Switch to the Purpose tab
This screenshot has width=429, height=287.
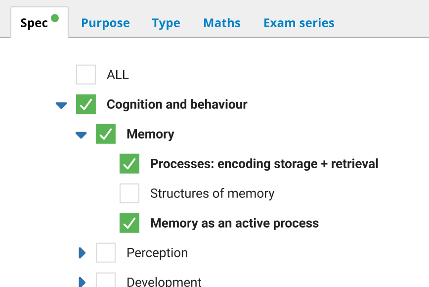(x=105, y=23)
